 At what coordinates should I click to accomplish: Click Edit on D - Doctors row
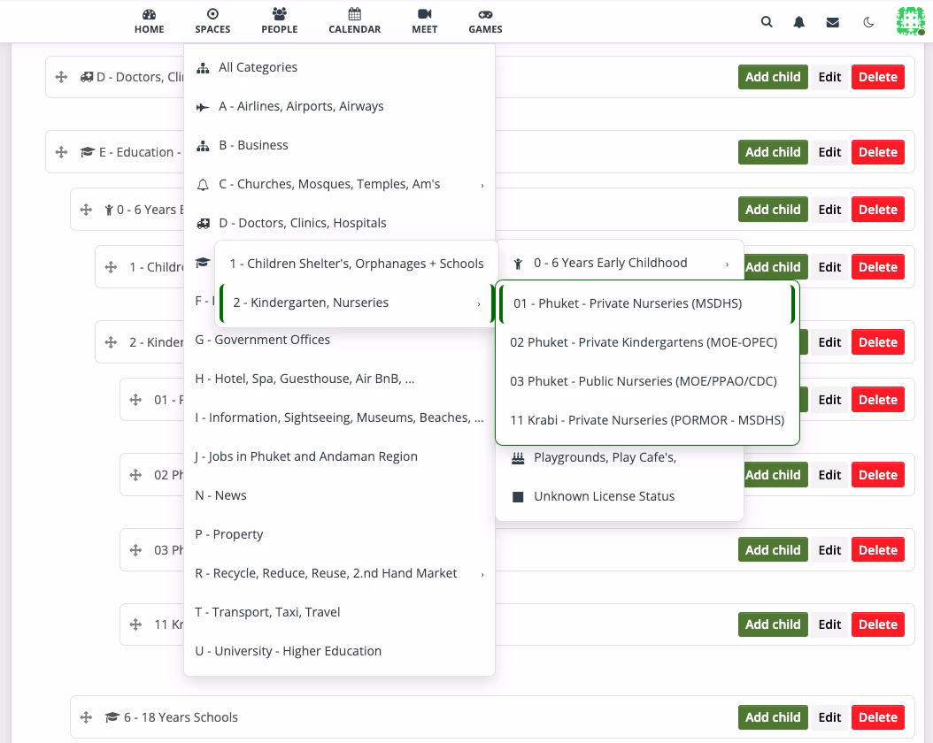[829, 77]
